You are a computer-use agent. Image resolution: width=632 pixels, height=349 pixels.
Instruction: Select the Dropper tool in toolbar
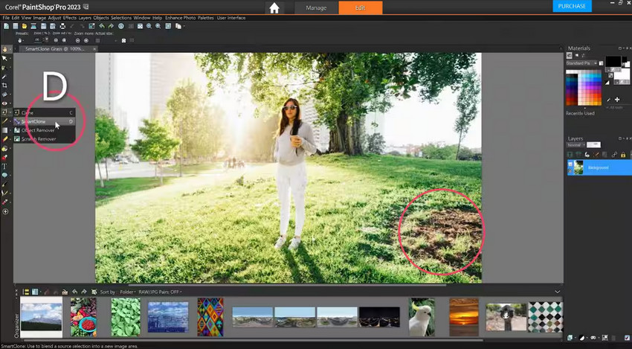coord(5,76)
